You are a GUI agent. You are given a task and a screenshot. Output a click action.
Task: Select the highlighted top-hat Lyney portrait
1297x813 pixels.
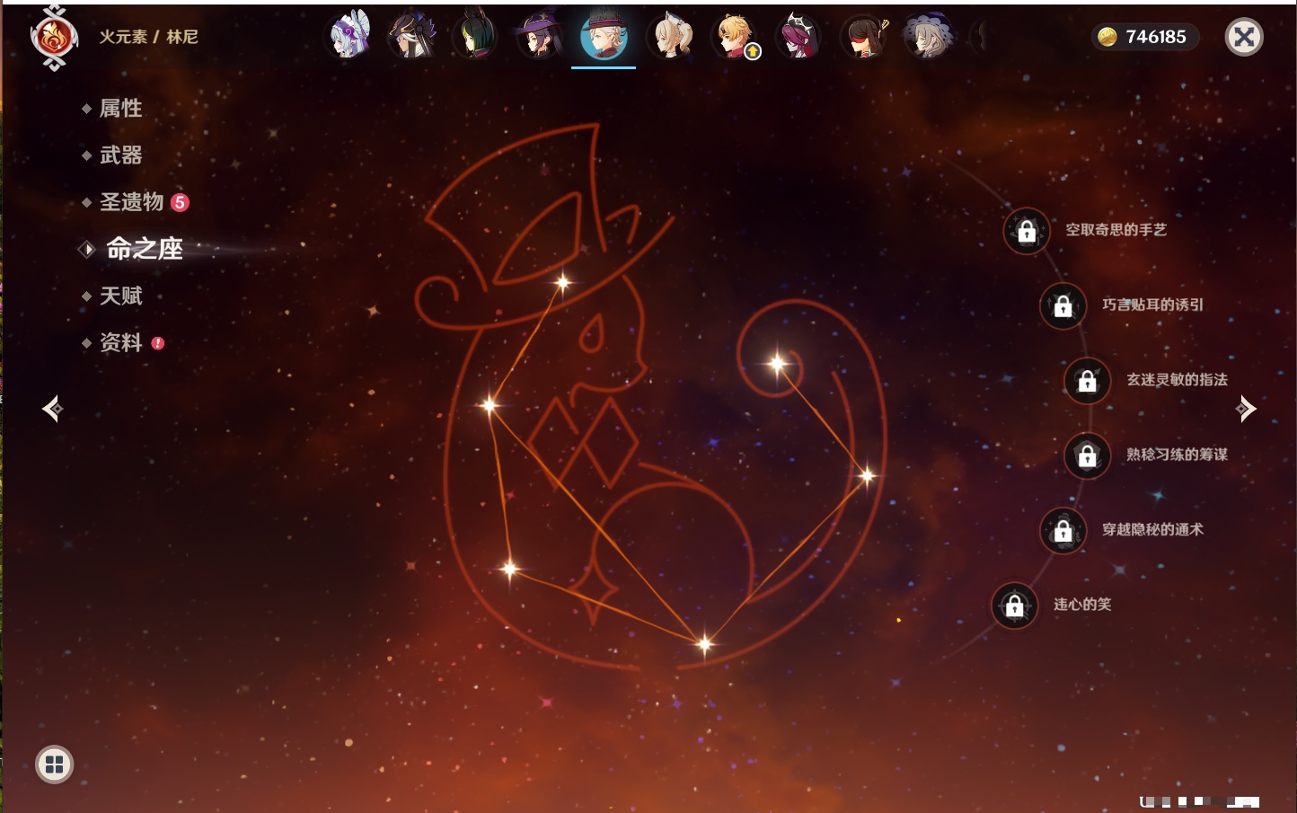pyautogui.click(x=604, y=36)
